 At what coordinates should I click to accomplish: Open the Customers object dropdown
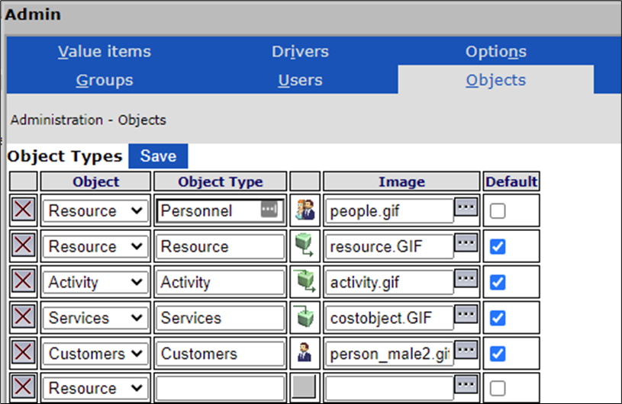[x=95, y=354]
